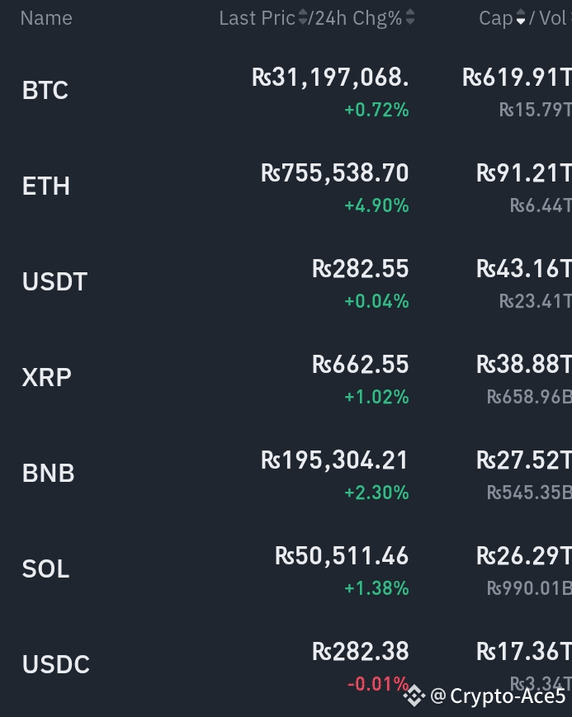Open the BTC coin row
The image size is (572, 717).
coord(286,91)
